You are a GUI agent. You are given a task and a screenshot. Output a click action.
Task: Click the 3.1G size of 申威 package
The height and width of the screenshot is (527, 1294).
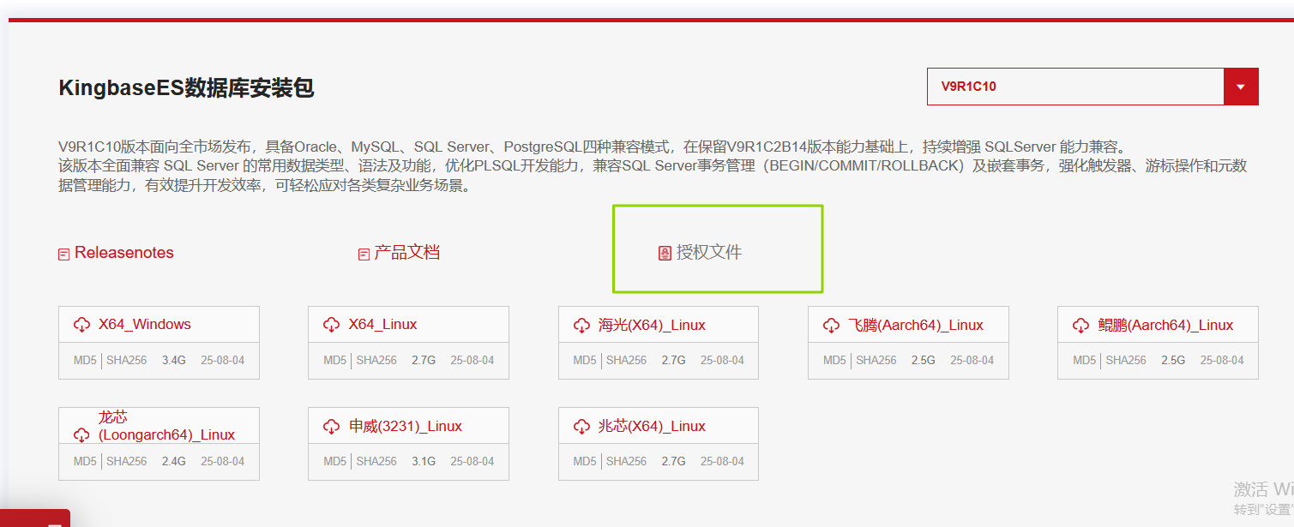click(x=424, y=461)
